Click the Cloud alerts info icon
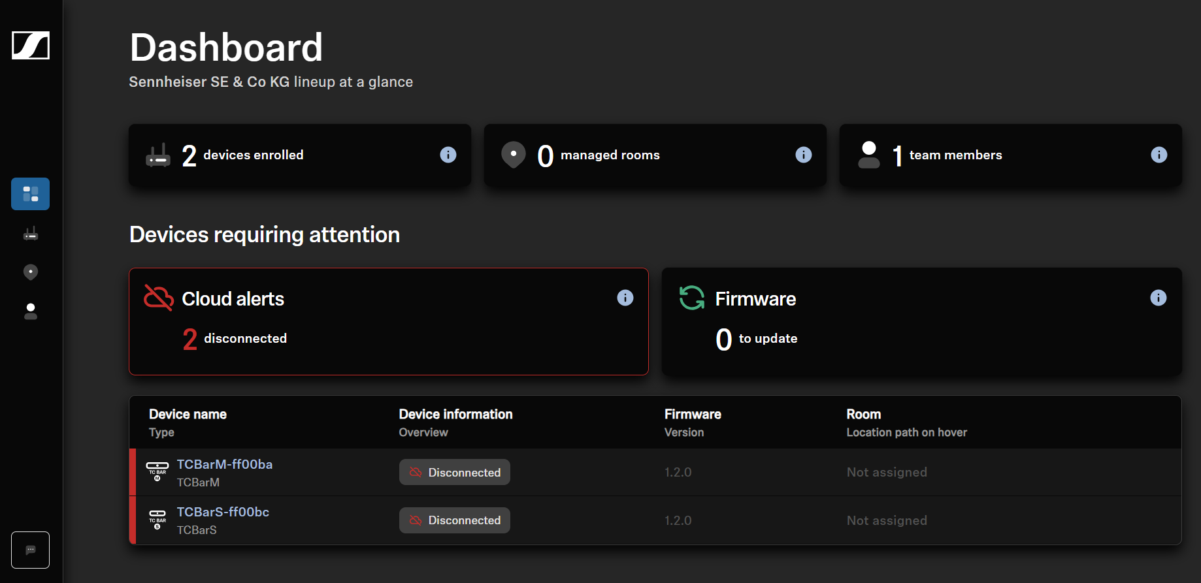 [x=625, y=298]
